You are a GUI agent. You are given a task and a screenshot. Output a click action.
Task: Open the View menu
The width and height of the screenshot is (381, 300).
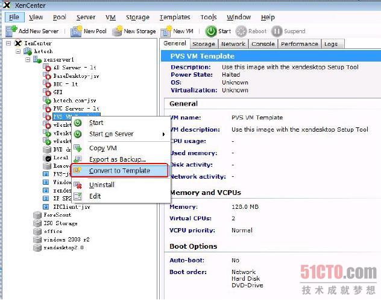[x=36, y=18]
